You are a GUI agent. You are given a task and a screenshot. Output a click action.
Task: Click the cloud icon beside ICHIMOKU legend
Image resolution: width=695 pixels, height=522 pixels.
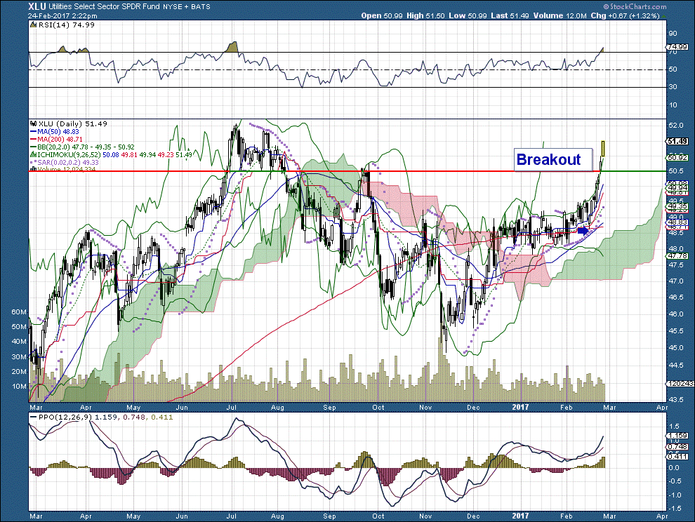[x=33, y=154]
